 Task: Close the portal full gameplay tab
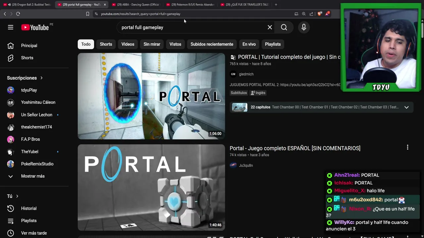pos(105,5)
